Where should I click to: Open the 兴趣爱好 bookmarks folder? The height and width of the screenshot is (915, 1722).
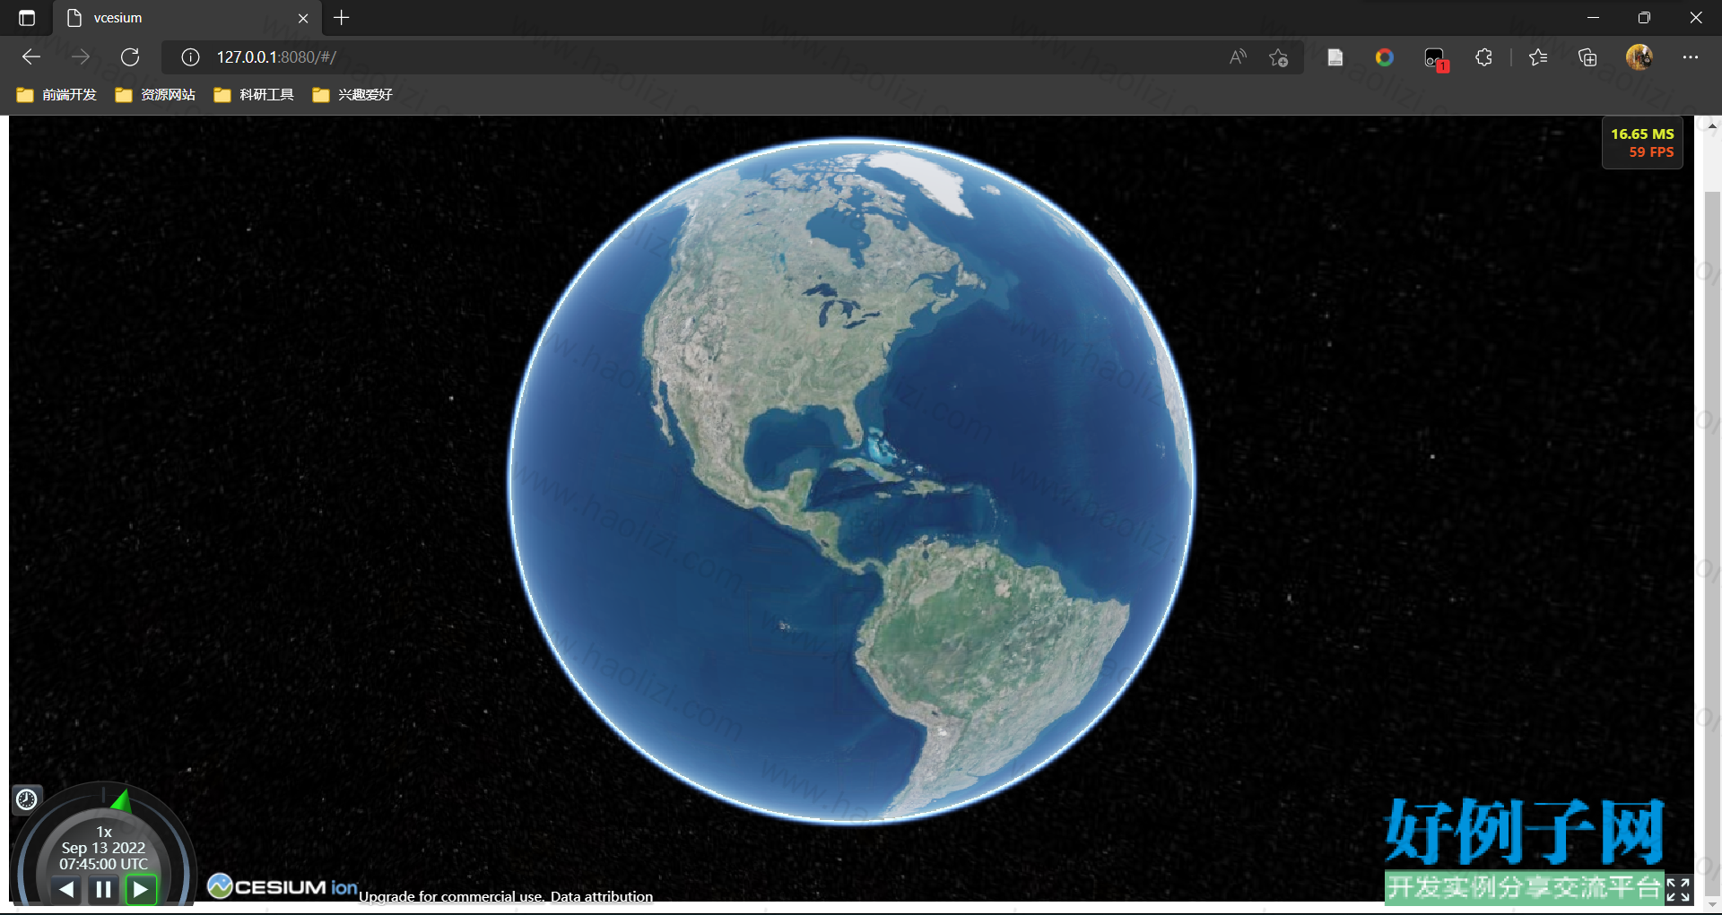(352, 95)
